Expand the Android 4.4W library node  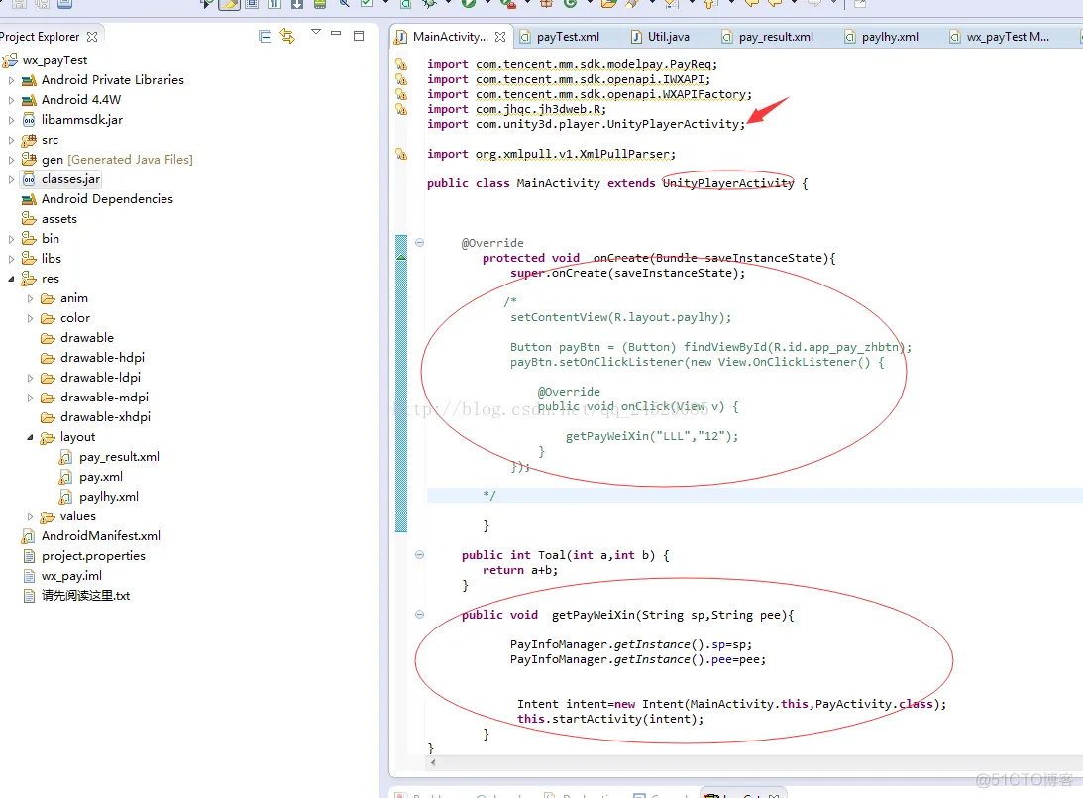tap(11, 100)
